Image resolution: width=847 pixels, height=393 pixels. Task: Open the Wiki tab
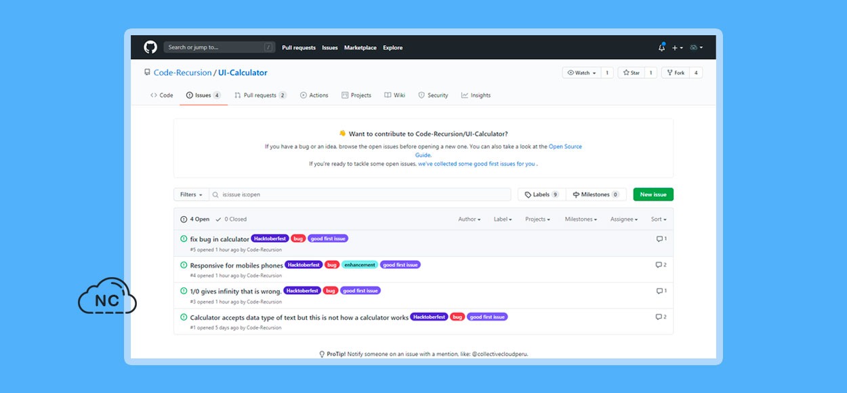[394, 96]
